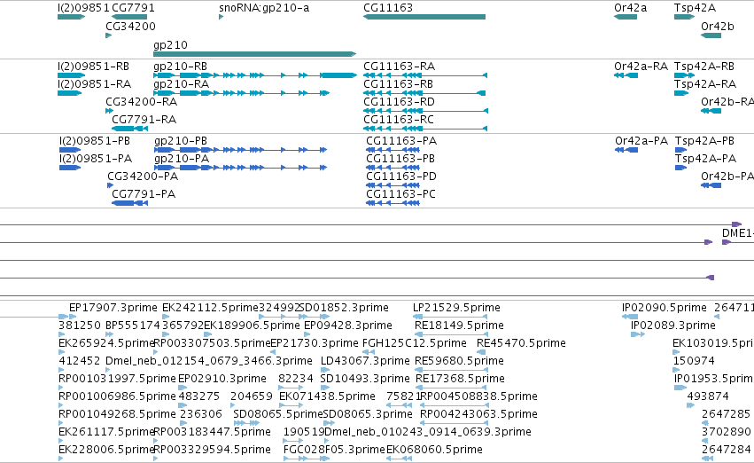754x463 pixels.
Task: Click the CG34200 gene label
Action: pyautogui.click(x=131, y=27)
